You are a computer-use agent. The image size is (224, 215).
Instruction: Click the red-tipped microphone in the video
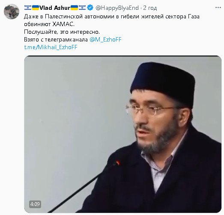[118, 163]
